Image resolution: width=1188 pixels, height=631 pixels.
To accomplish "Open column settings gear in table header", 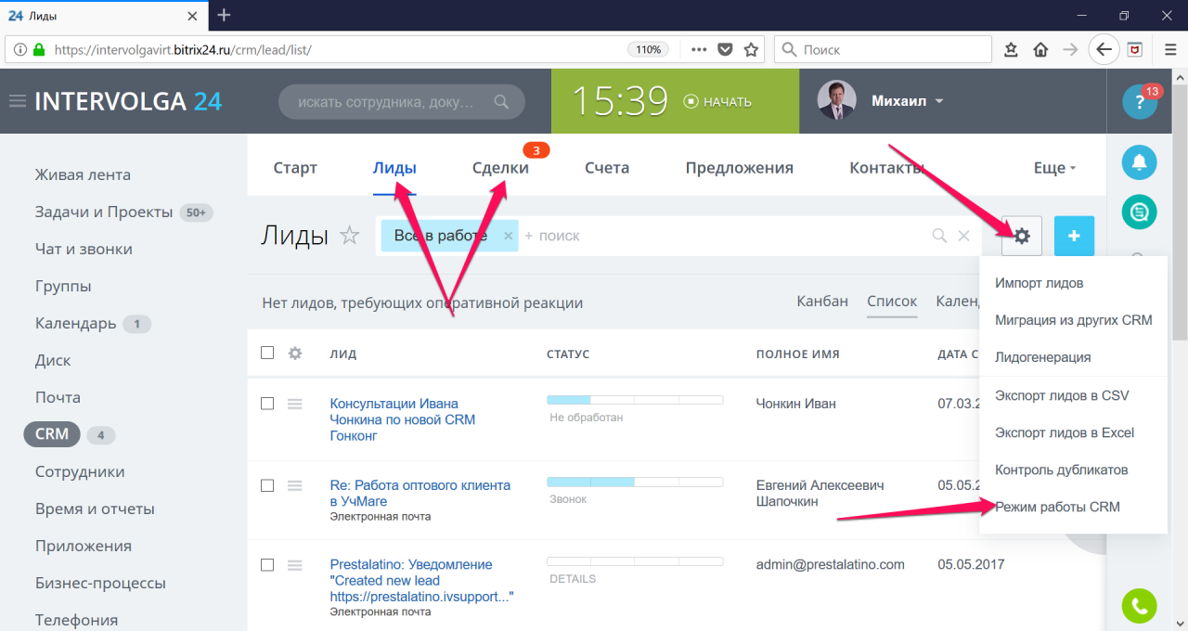I will [295, 353].
